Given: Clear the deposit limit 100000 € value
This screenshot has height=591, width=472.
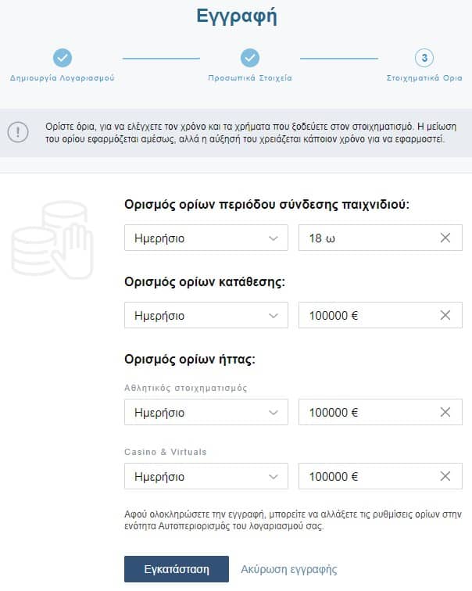Looking at the screenshot, I should 445,316.
